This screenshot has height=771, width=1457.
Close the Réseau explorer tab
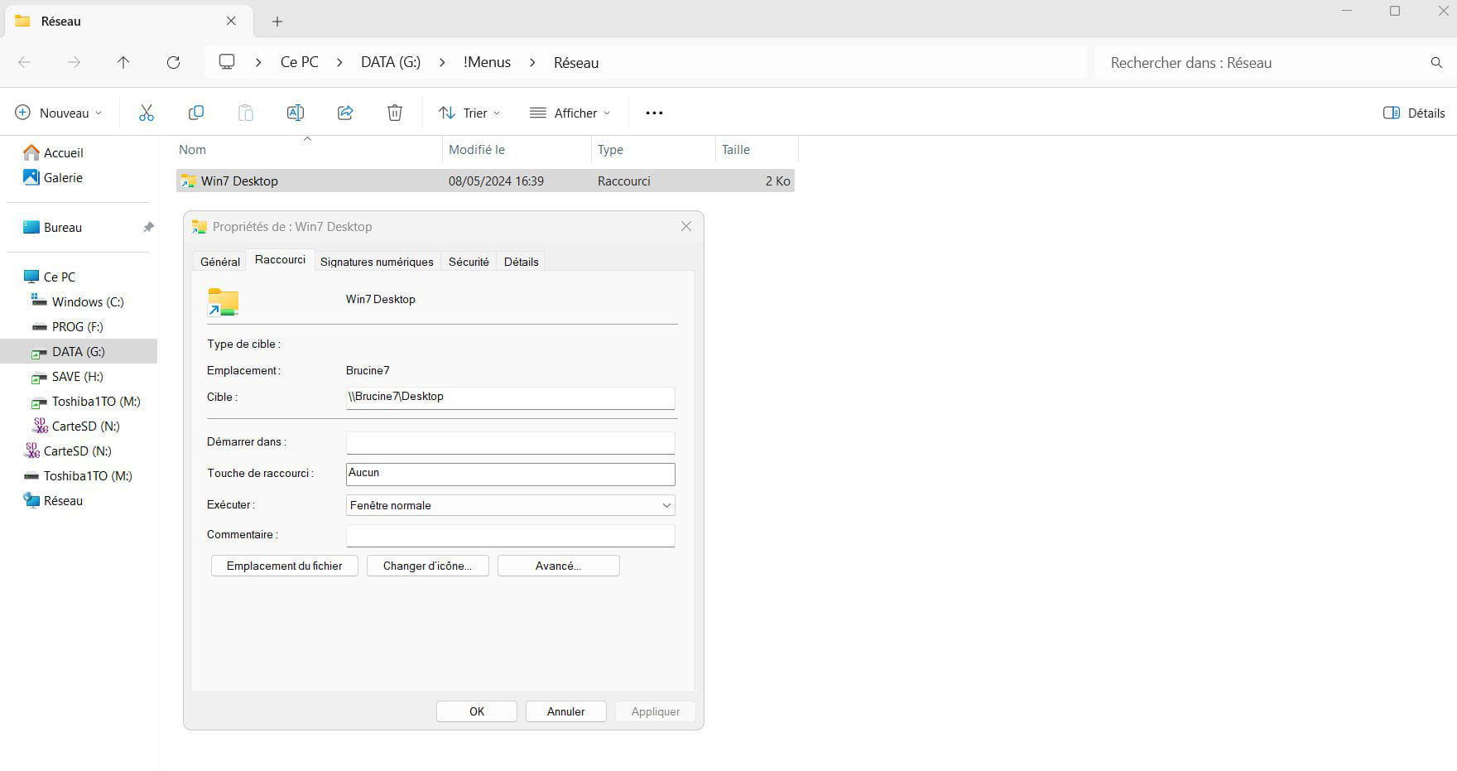231,21
